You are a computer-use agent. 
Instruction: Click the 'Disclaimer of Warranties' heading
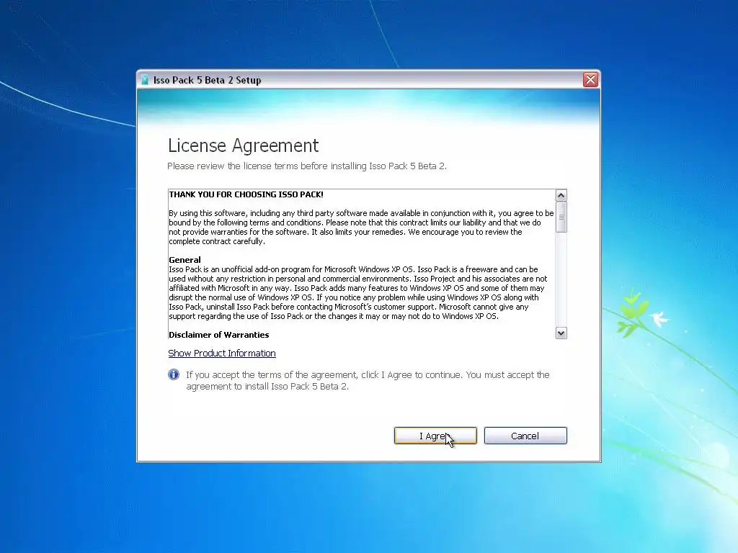pyautogui.click(x=219, y=335)
